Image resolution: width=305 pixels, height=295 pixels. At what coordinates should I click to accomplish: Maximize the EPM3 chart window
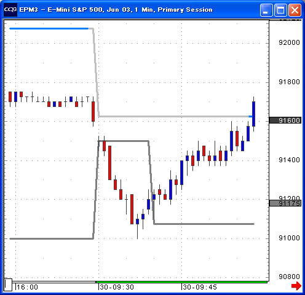point(280,10)
